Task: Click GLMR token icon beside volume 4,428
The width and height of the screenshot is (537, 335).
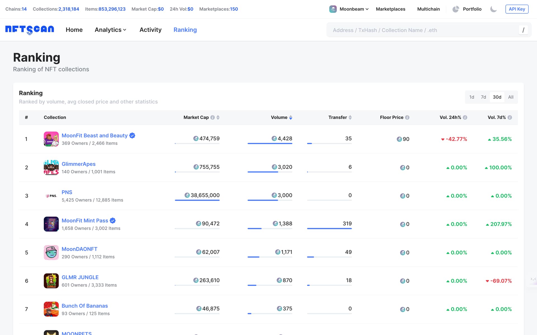Action: pos(274,138)
